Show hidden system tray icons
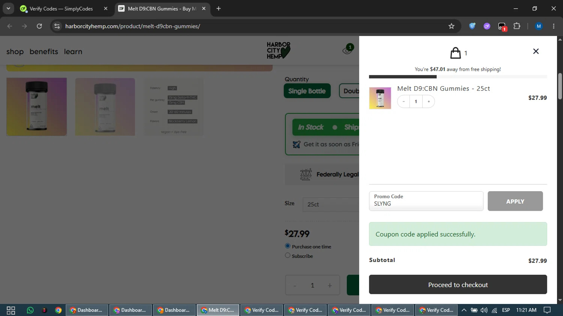 point(464,310)
